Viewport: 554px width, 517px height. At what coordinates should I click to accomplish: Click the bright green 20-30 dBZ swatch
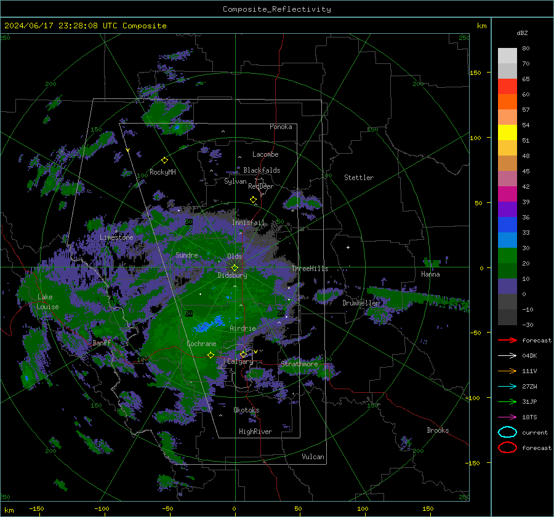507,256
